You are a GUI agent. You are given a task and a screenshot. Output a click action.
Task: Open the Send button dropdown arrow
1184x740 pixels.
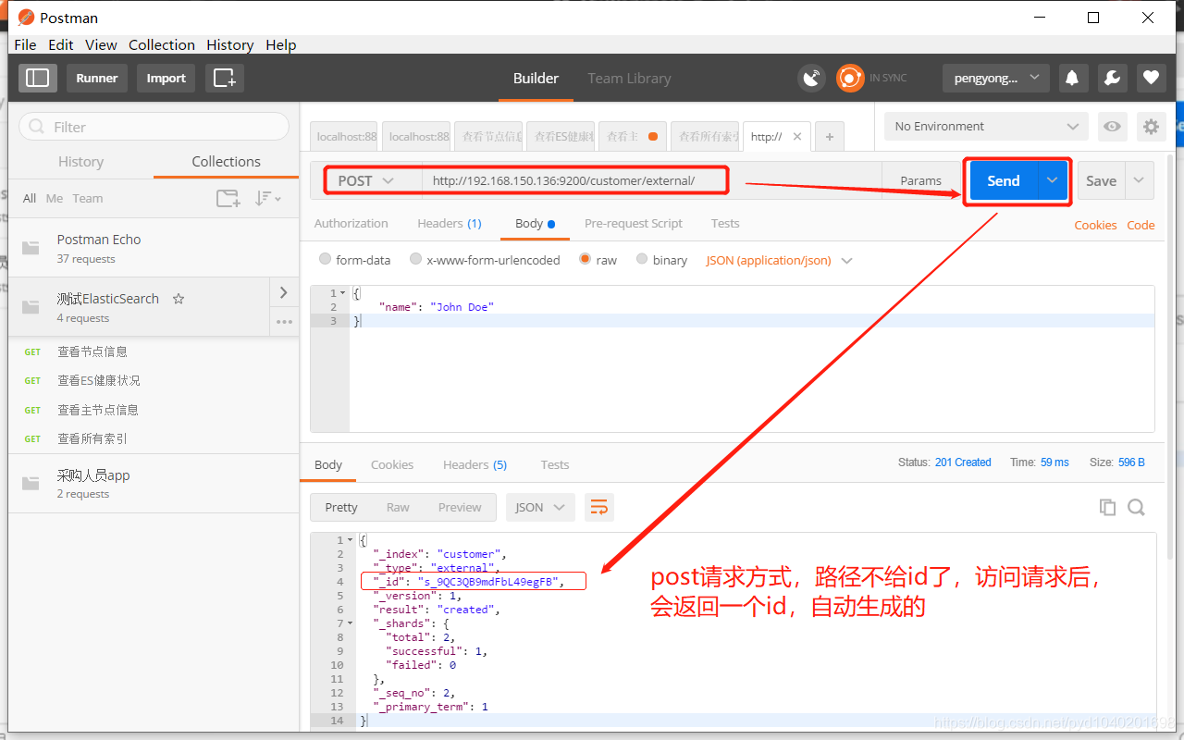(x=1052, y=180)
